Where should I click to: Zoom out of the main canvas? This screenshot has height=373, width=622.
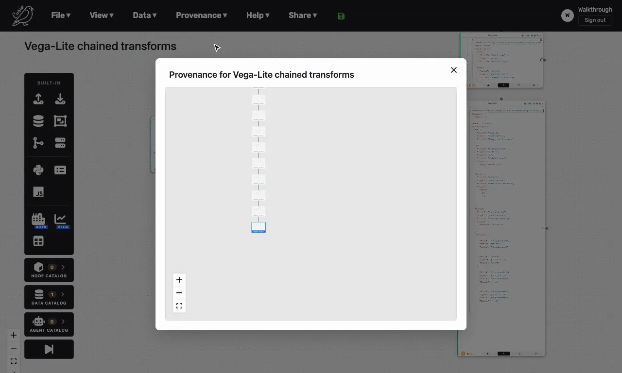point(14,348)
